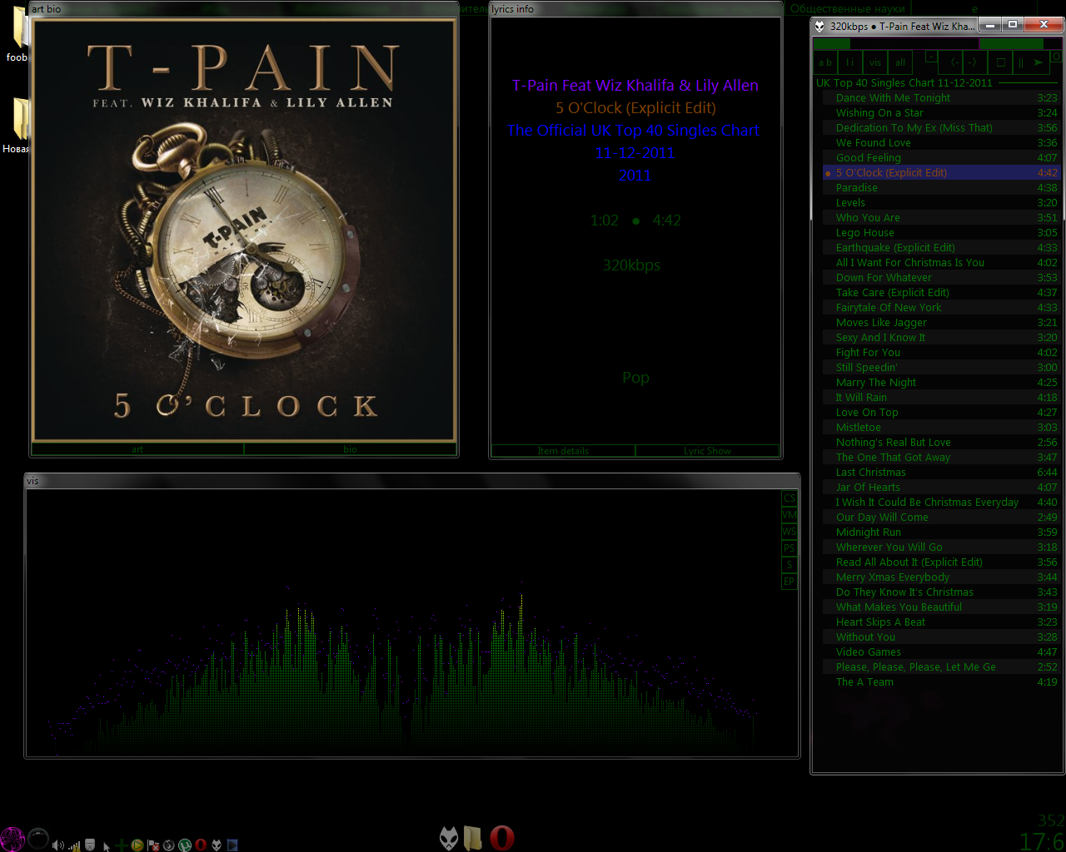Click the foobar2000 alien icon in the dock
Viewport: 1066px width, 852px height.
point(449,838)
